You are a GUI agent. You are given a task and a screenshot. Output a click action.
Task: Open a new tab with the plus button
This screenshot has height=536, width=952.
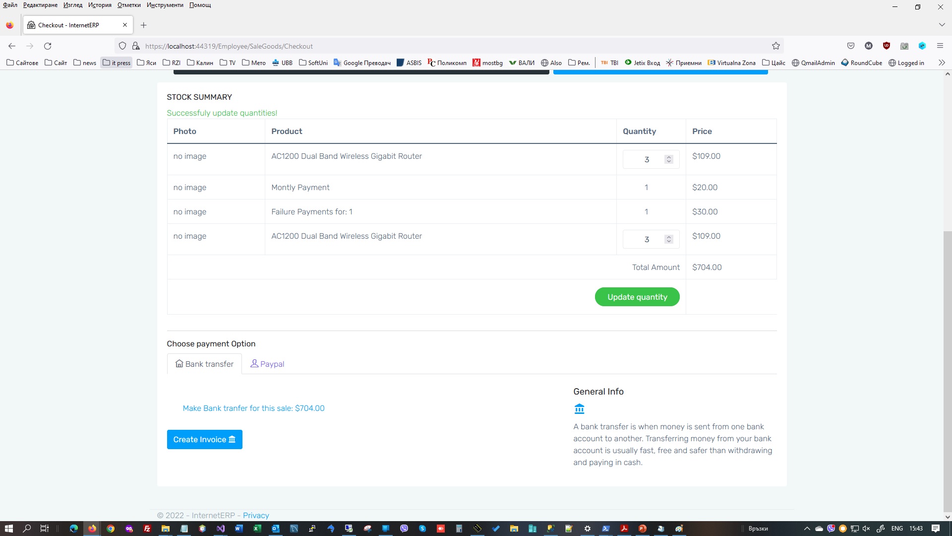[x=143, y=25]
